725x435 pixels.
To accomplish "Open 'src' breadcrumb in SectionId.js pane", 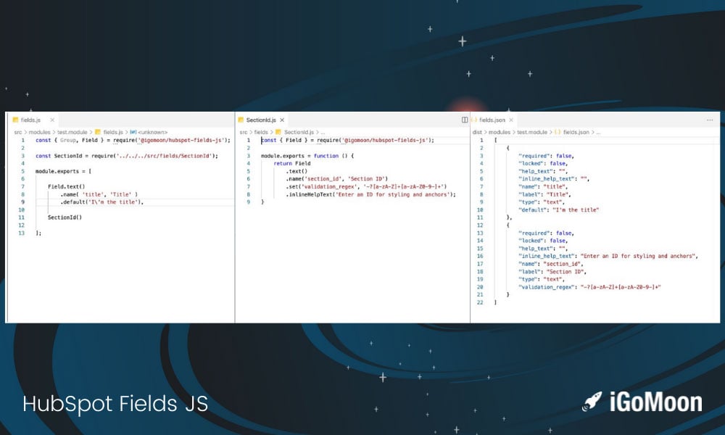I will coord(243,132).
